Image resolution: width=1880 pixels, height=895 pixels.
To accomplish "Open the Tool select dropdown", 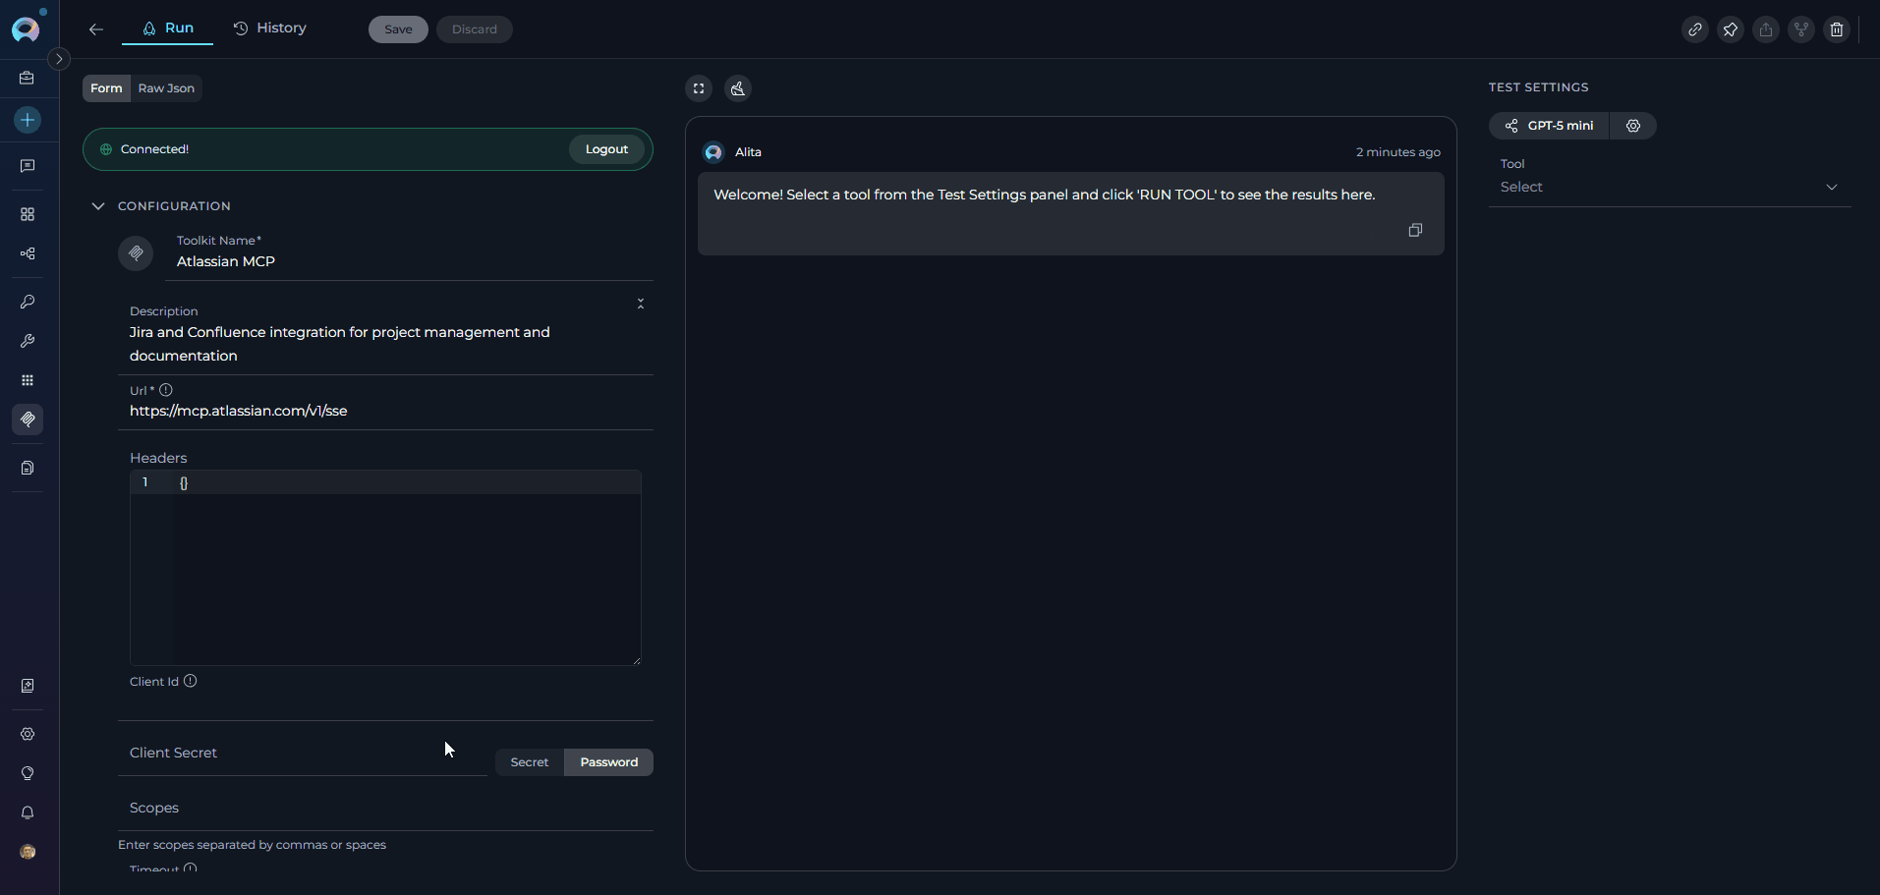I will pos(1669,187).
